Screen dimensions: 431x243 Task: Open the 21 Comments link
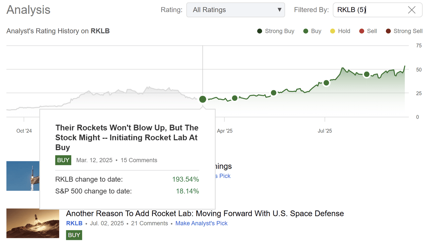click(x=149, y=223)
